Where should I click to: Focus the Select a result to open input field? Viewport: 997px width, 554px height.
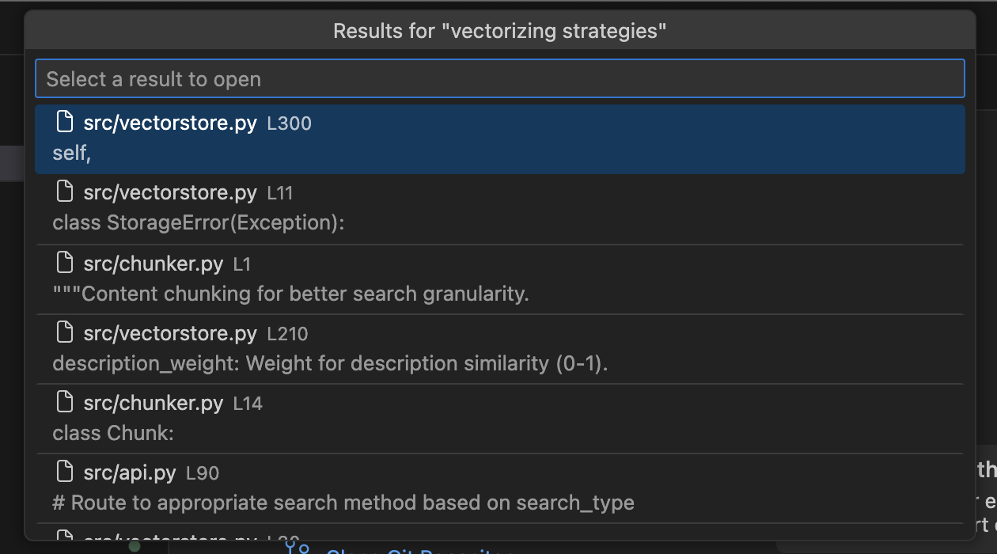(498, 78)
